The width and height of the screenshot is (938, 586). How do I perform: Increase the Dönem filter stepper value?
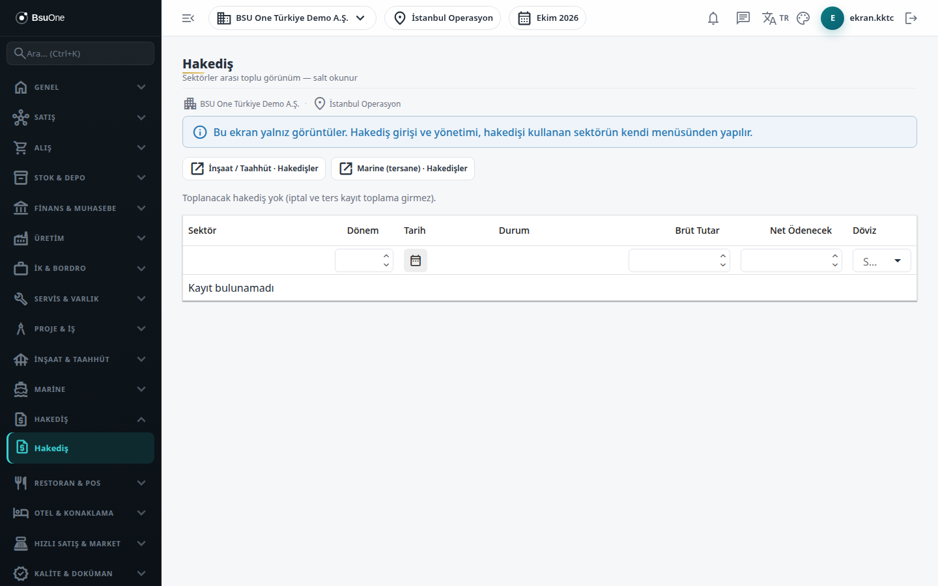(386, 256)
